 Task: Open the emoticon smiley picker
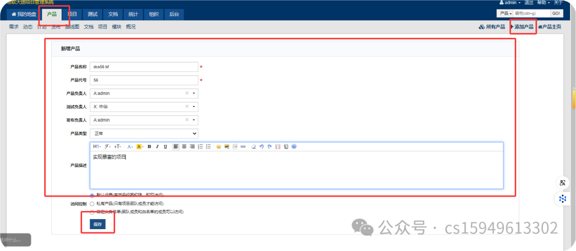coord(219,147)
